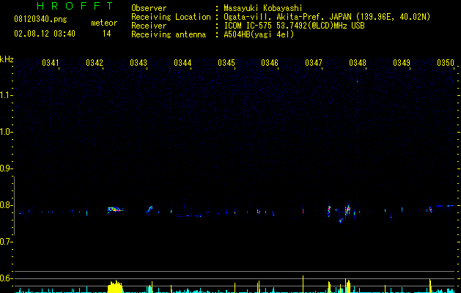The height and width of the screenshot is (293, 461).
Task: Click the 1.0 kHz axis label
Action: (x=6, y=132)
